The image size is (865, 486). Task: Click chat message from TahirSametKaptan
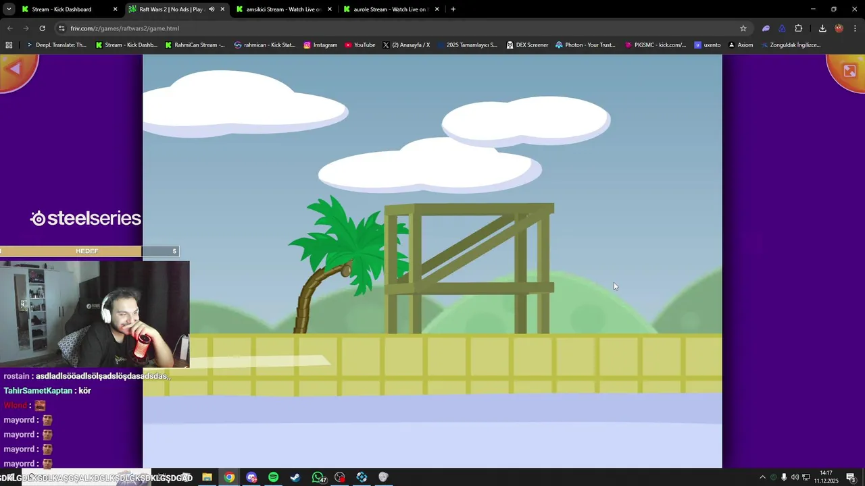pyautogui.click(x=47, y=391)
